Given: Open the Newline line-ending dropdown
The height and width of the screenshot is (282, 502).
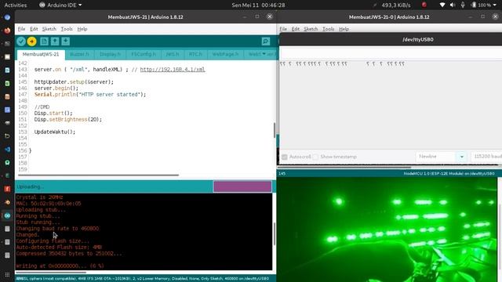Looking at the screenshot, I should [x=442, y=157].
